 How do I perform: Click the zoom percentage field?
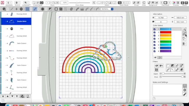pyautogui.click(x=64, y=3)
